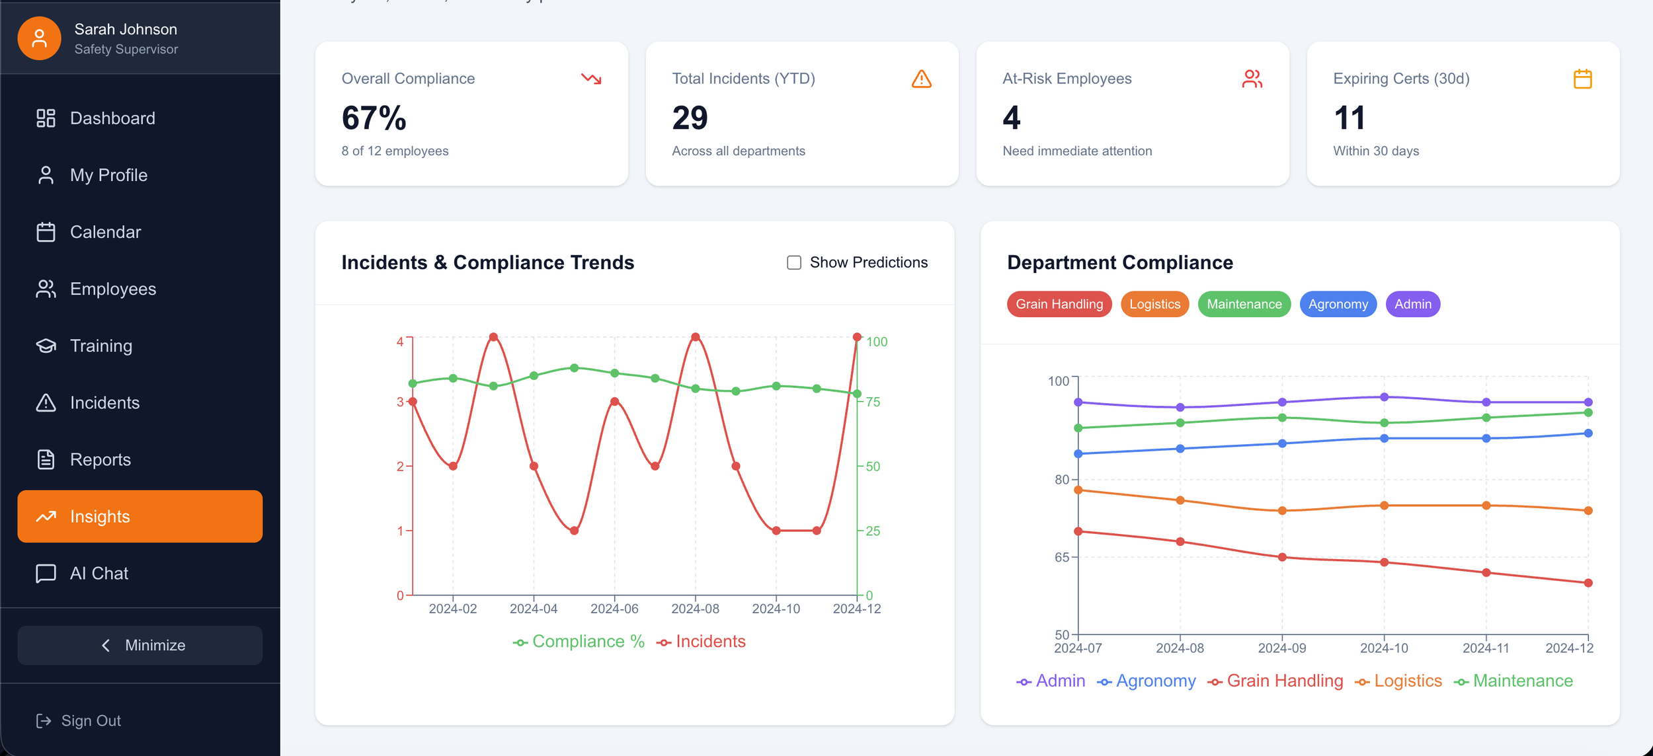
Task: Click the Reports document icon
Action: 46,459
